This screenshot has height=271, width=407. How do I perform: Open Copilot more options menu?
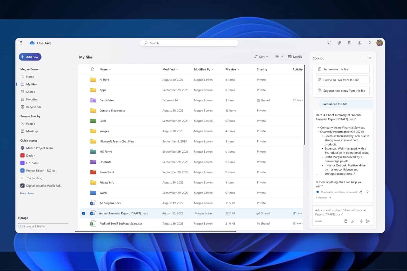[x=363, y=58]
